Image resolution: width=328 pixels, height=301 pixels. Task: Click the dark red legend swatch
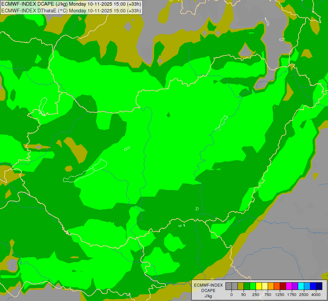tap(283, 286)
